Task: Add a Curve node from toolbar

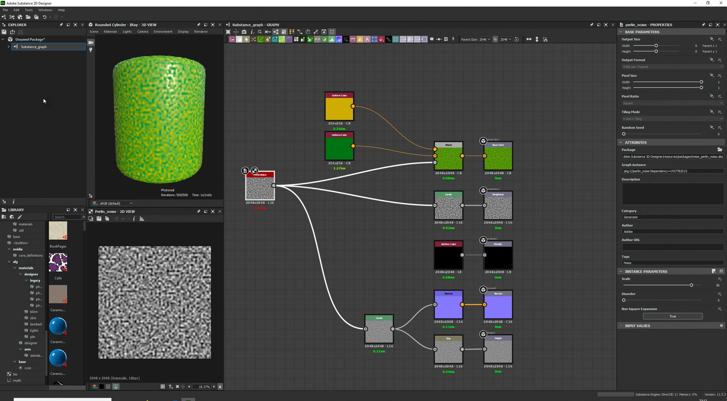Action: pyautogui.click(x=261, y=40)
